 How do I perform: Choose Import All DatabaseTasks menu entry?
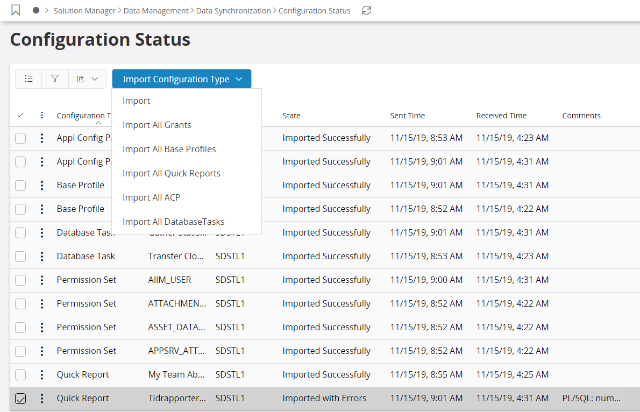(173, 222)
